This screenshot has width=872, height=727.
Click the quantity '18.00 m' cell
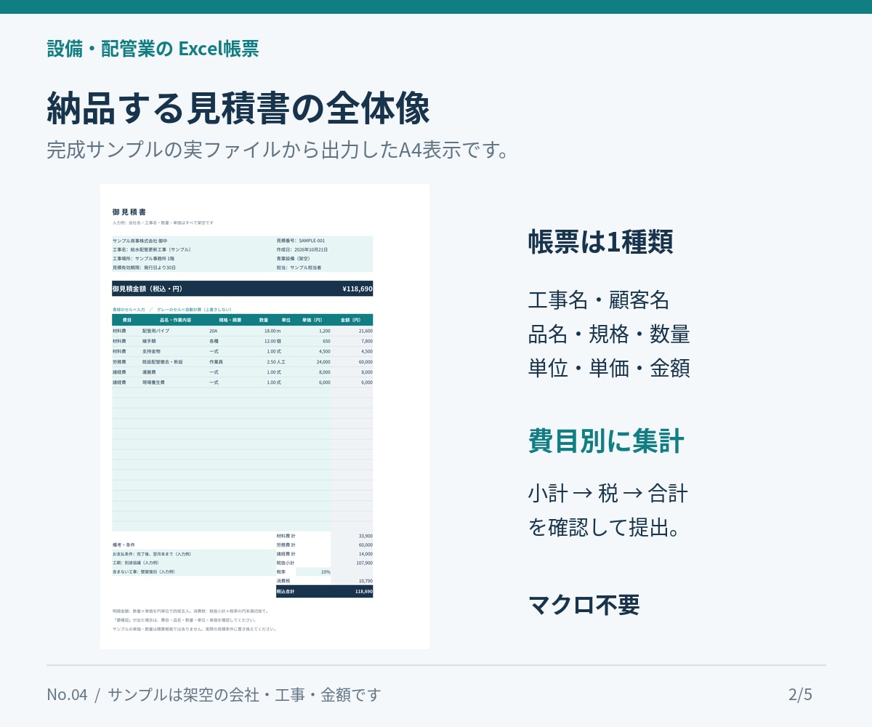click(x=272, y=331)
